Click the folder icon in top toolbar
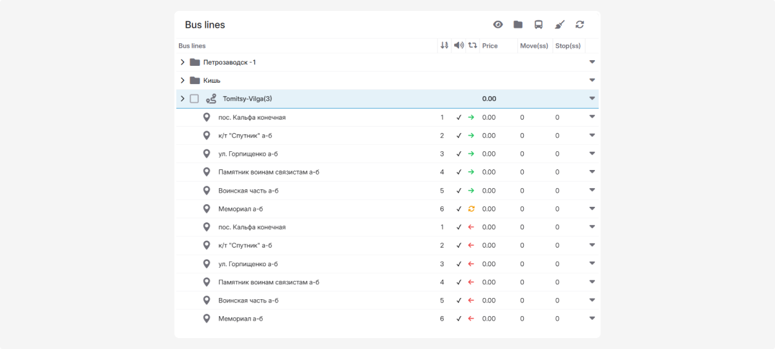This screenshot has width=775, height=349. pyautogui.click(x=518, y=25)
